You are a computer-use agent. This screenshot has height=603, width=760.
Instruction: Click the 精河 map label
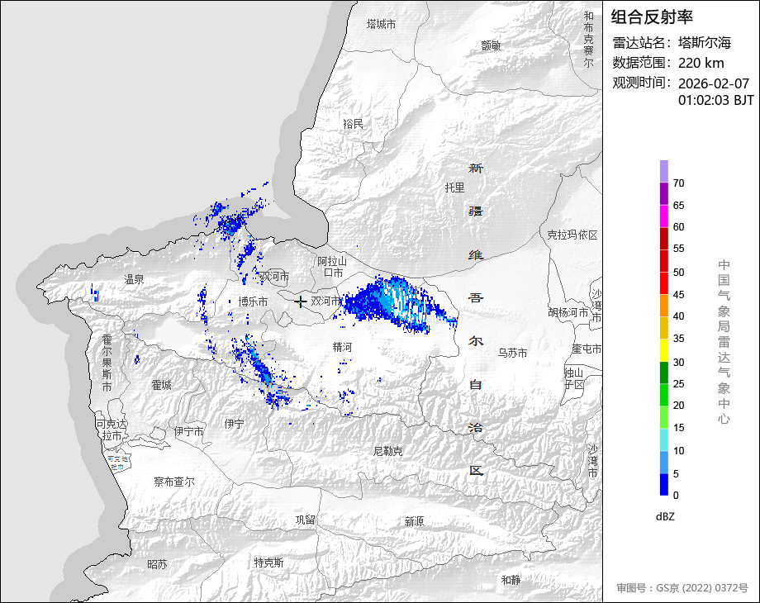pyautogui.click(x=342, y=347)
